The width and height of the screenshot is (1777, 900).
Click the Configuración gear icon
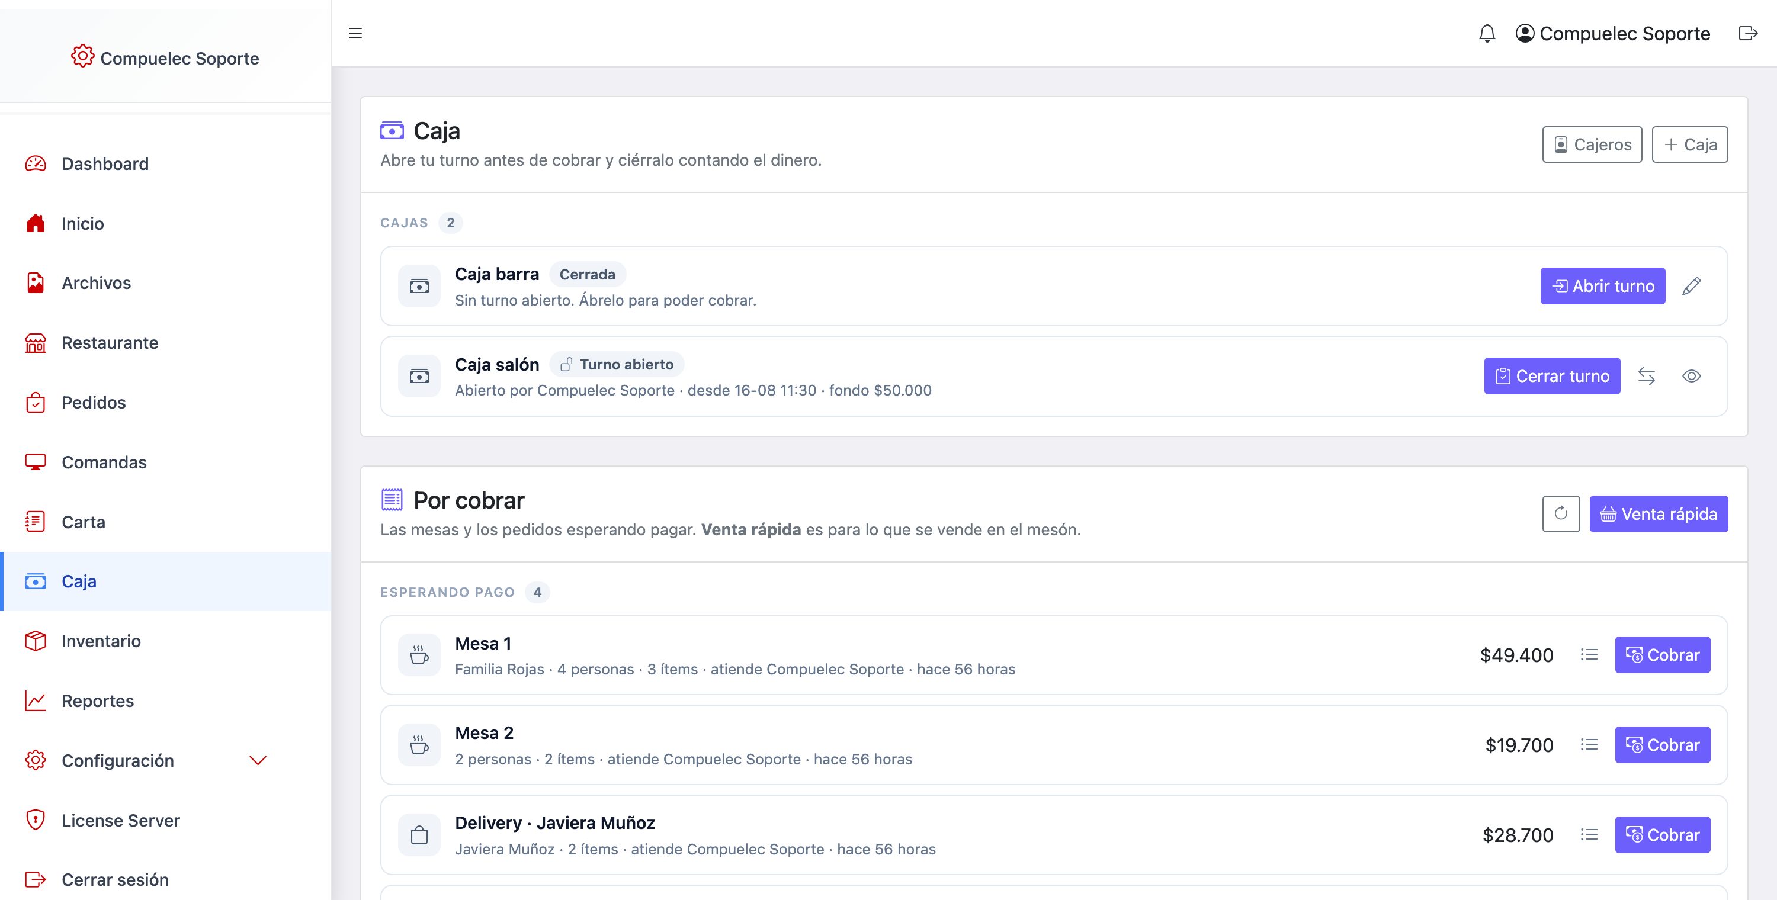(x=35, y=760)
